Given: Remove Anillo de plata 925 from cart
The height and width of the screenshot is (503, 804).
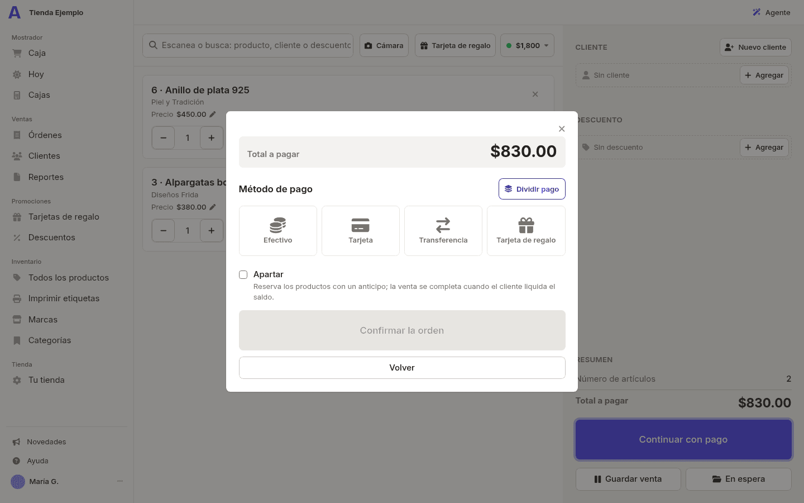Looking at the screenshot, I should [x=535, y=94].
